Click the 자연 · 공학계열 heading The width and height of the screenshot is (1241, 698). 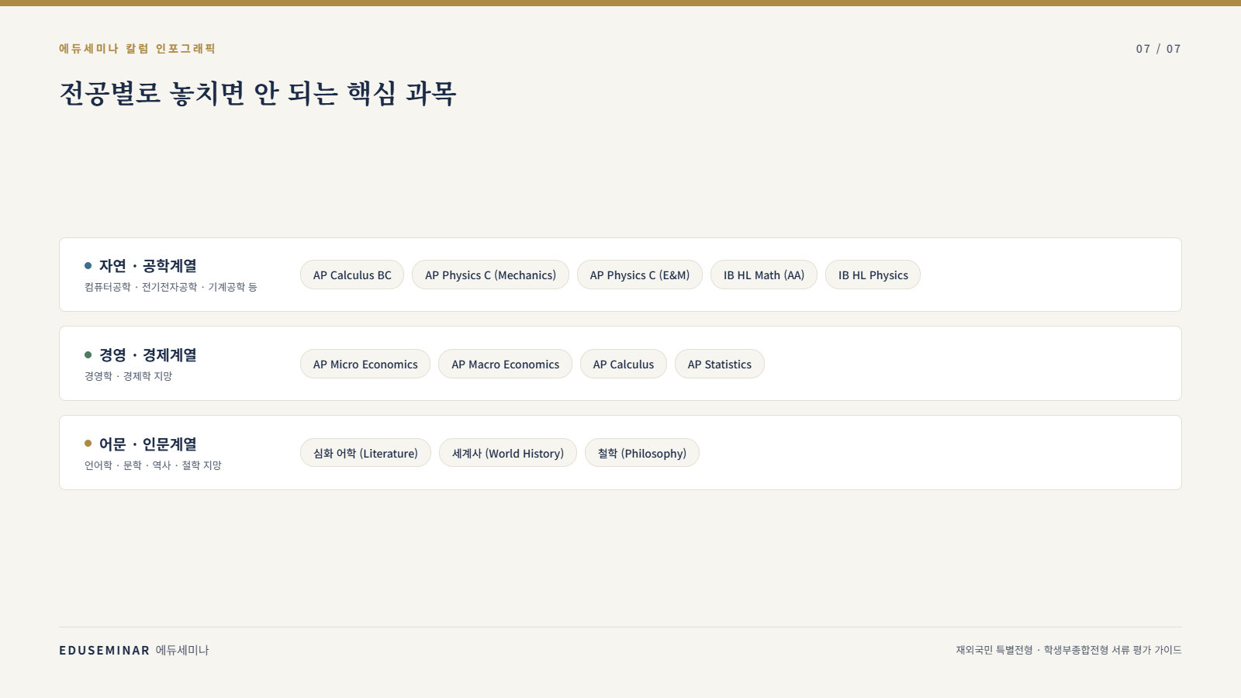tap(148, 266)
